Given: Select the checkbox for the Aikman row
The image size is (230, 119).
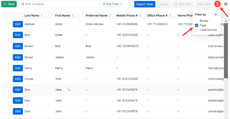Looking at the screenshot, I should pos(7,24).
